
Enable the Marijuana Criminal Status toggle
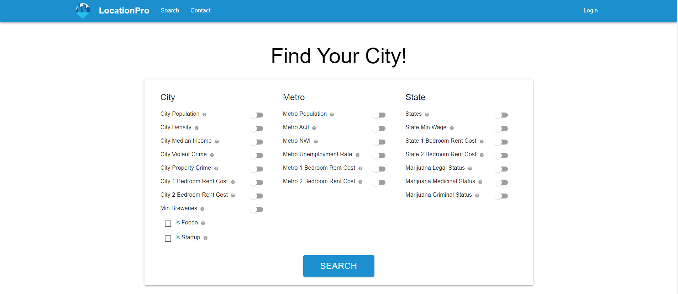[x=501, y=196]
